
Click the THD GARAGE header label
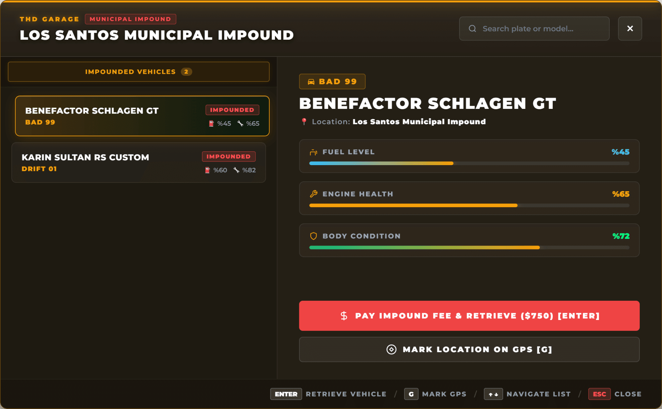49,19
